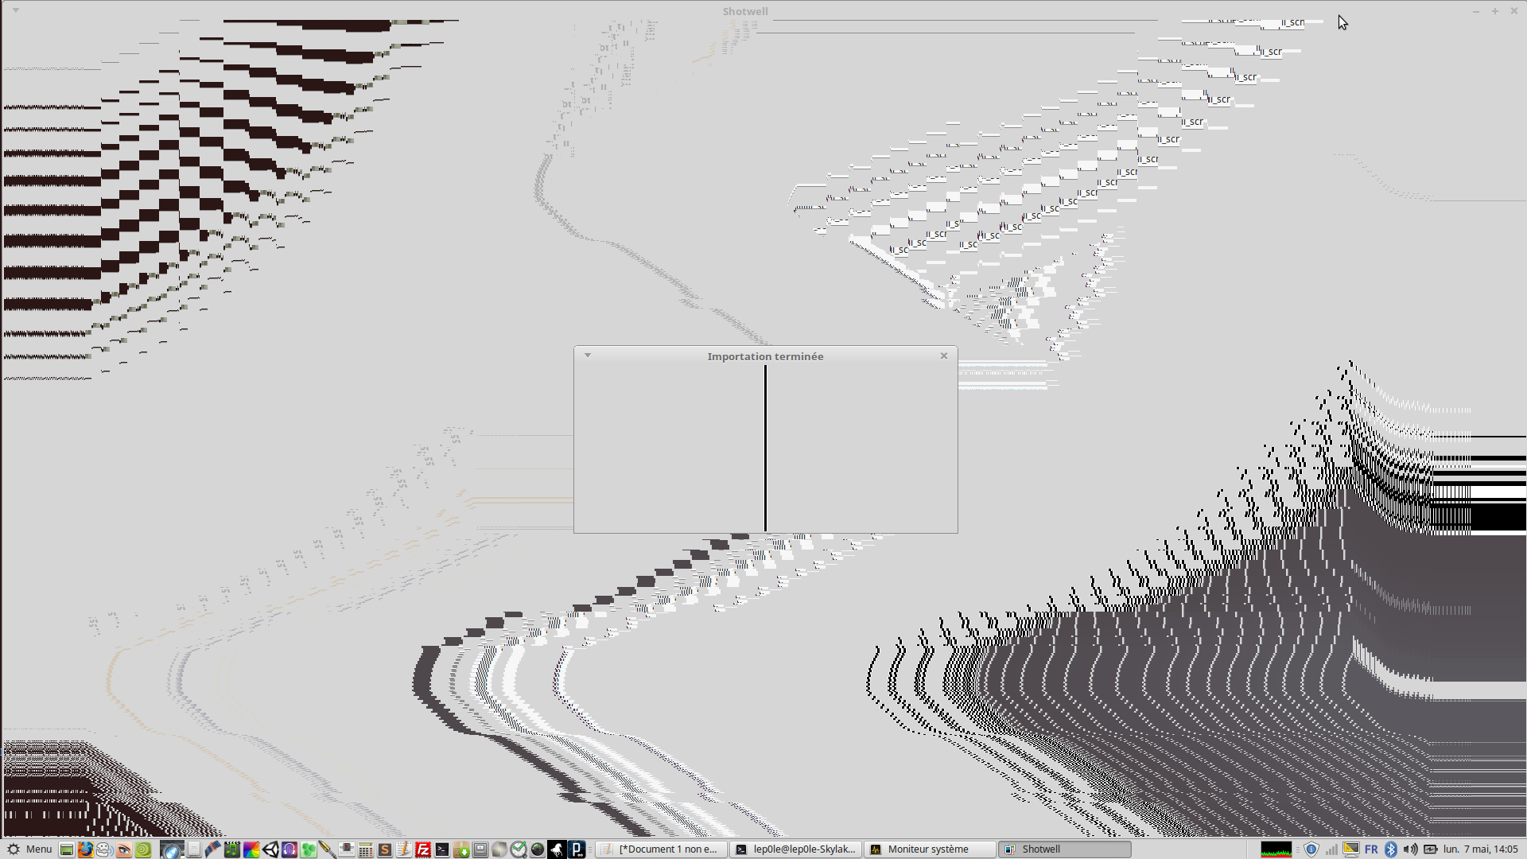Open the Shotwell window menu arrow at top-left
The image size is (1527, 859).
(x=16, y=10)
